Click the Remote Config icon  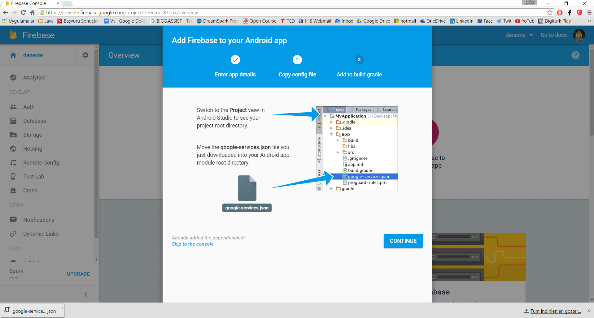tap(13, 162)
